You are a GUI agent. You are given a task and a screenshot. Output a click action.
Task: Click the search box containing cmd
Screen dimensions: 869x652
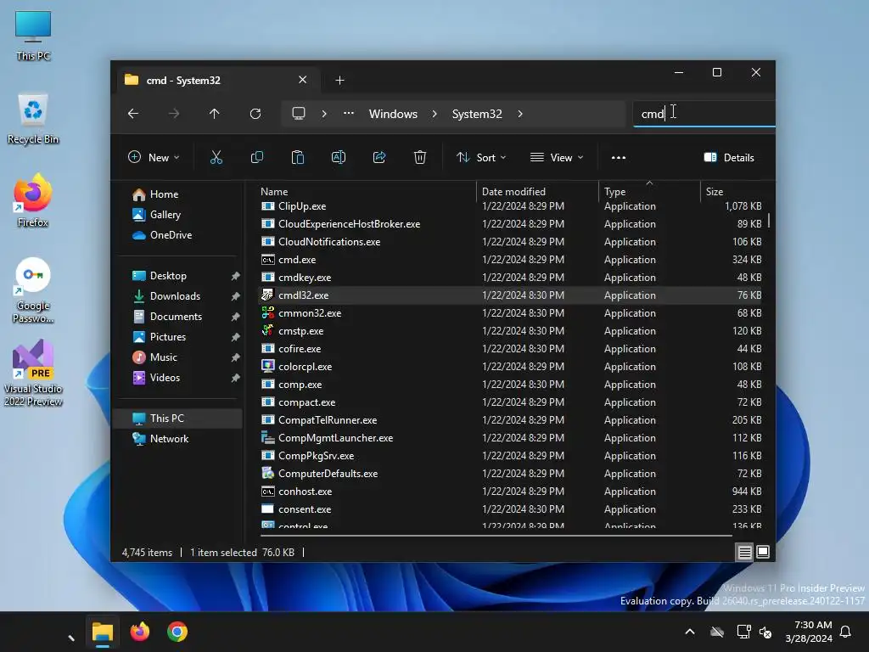pos(704,114)
